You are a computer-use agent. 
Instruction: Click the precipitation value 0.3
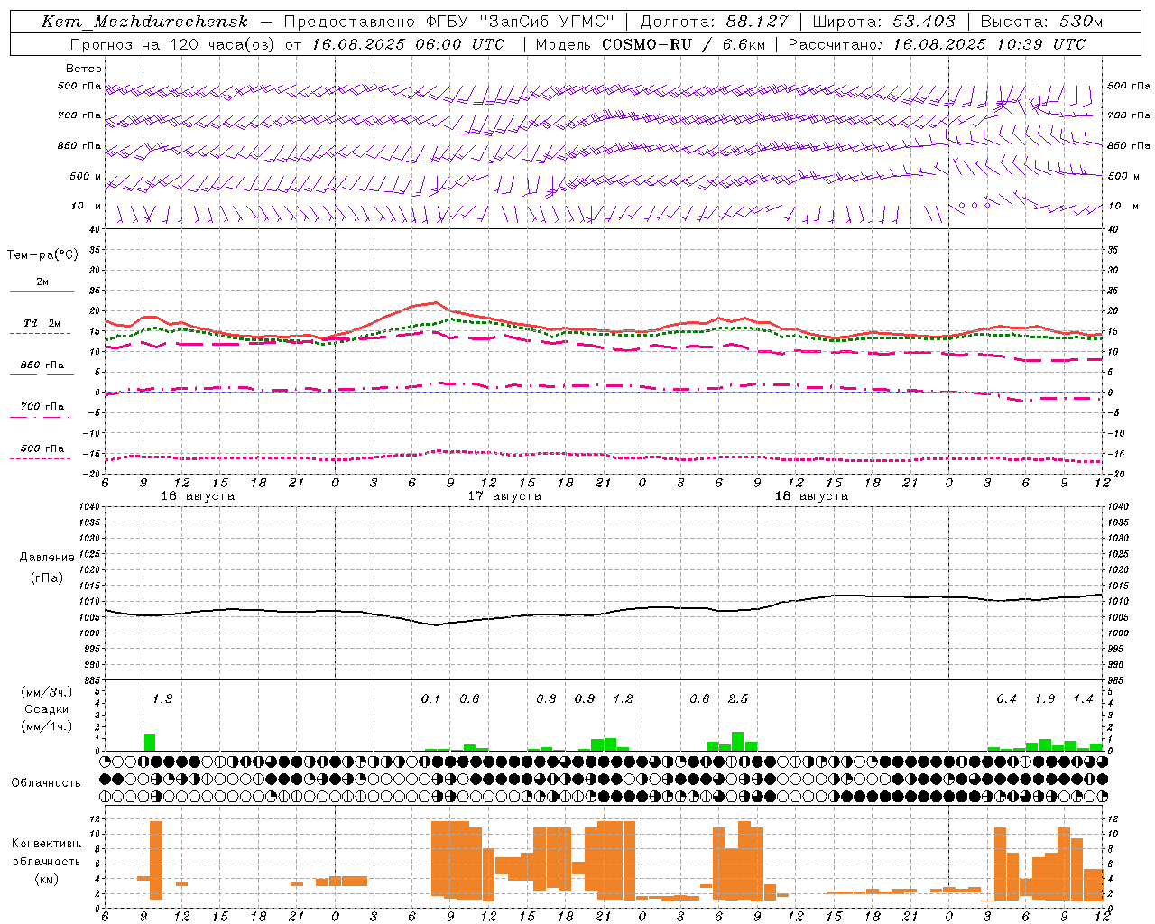point(546,698)
